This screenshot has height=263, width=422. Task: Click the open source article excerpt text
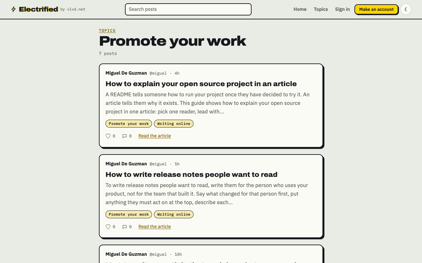tap(211, 103)
